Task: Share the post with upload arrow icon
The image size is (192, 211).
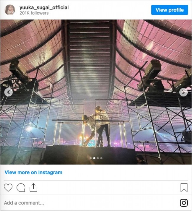Action: pos(33,187)
